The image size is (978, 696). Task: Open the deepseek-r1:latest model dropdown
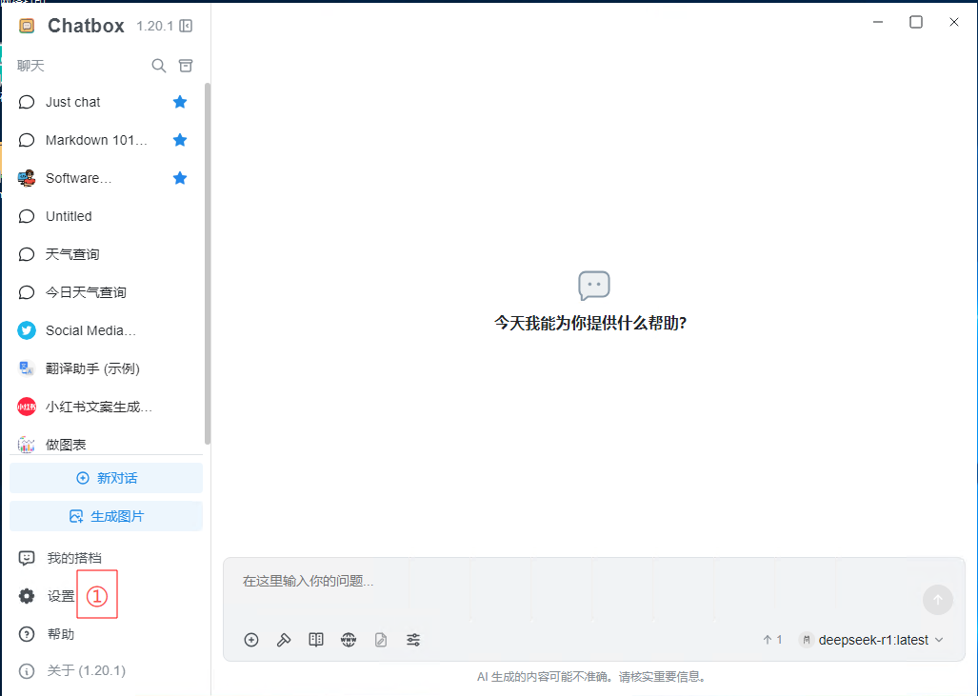[871, 640]
